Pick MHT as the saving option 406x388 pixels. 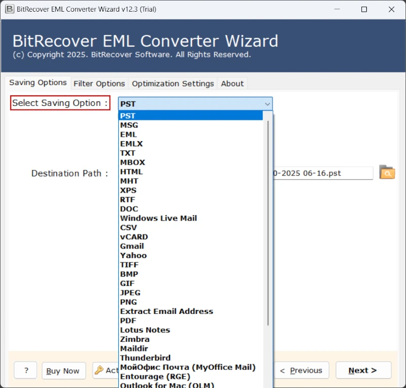(191, 181)
